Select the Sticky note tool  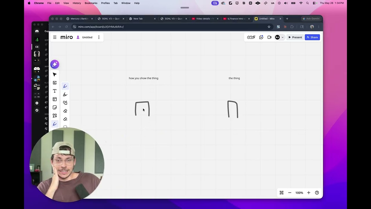[54, 107]
